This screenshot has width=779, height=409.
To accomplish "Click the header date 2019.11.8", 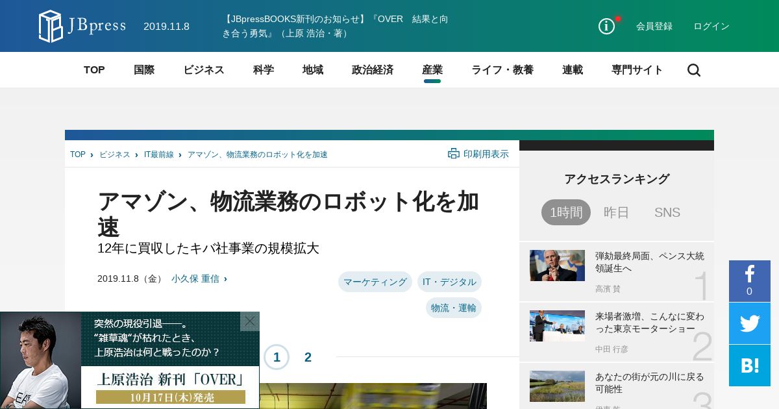I will click(x=166, y=26).
